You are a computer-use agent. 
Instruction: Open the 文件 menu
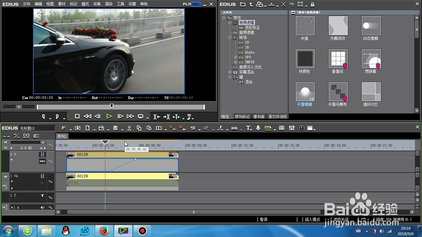point(27,4)
